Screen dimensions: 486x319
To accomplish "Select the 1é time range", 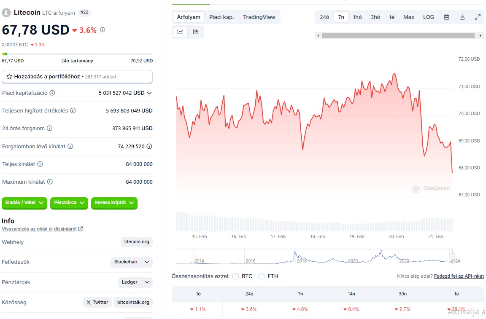I will [392, 17].
